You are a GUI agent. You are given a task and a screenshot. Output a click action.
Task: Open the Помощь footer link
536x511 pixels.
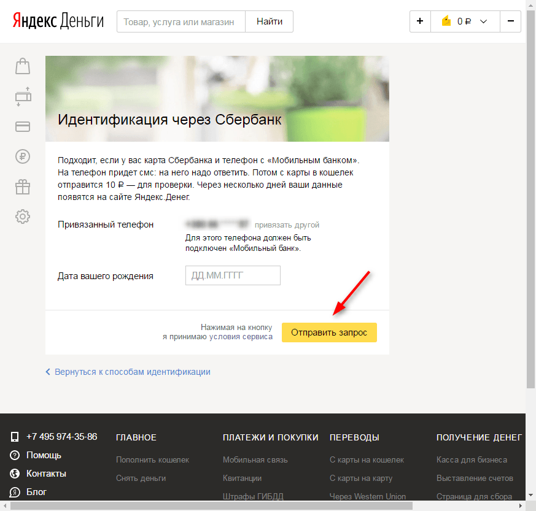(x=44, y=455)
